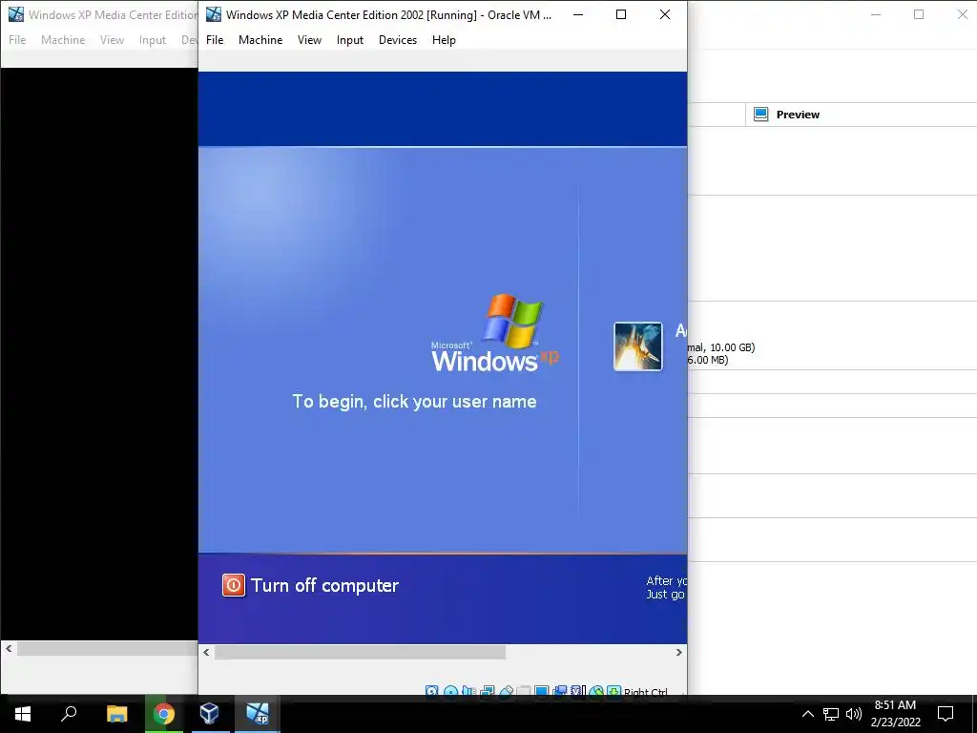The width and height of the screenshot is (977, 733).
Task: Click the 8:51 AM clock in the taskbar
Action: click(895, 705)
